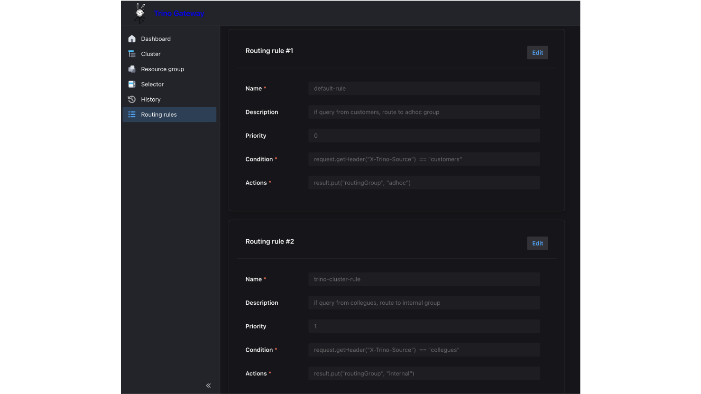Click the Cluster icon in sidebar
The image size is (701, 394).
tap(132, 54)
